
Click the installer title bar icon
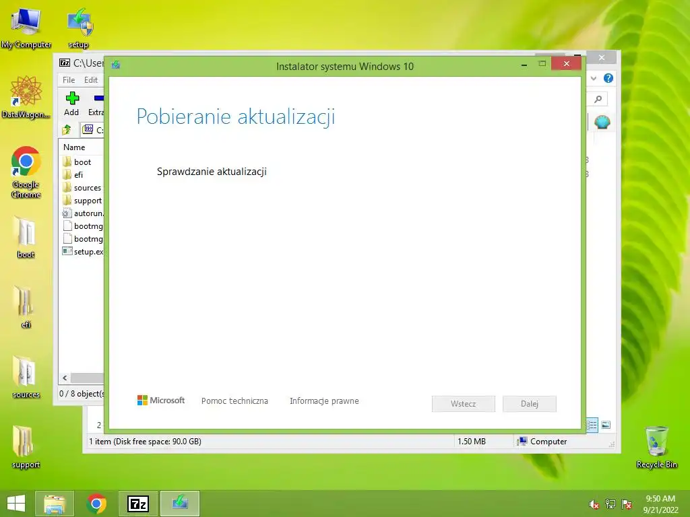coord(116,65)
